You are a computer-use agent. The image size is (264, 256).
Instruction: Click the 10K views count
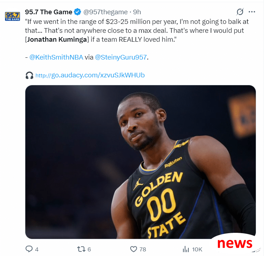[x=197, y=249]
